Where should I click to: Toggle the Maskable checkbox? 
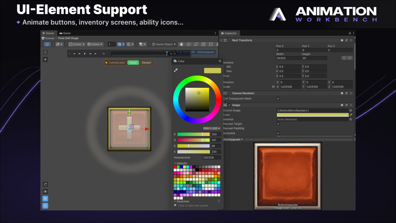[278, 133]
